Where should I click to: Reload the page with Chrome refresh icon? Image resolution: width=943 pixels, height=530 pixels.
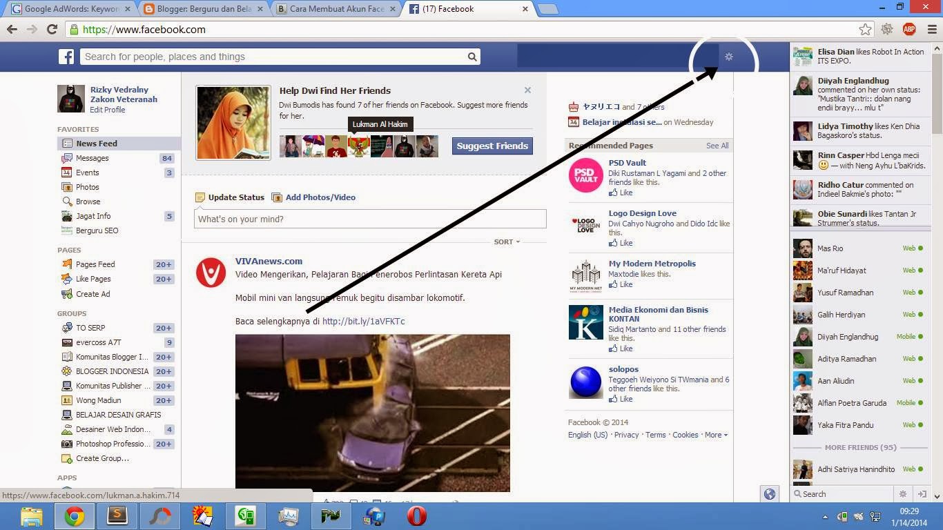click(x=52, y=29)
